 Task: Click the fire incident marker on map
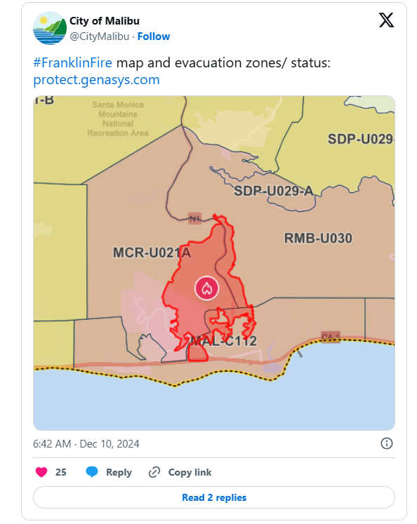pos(207,288)
